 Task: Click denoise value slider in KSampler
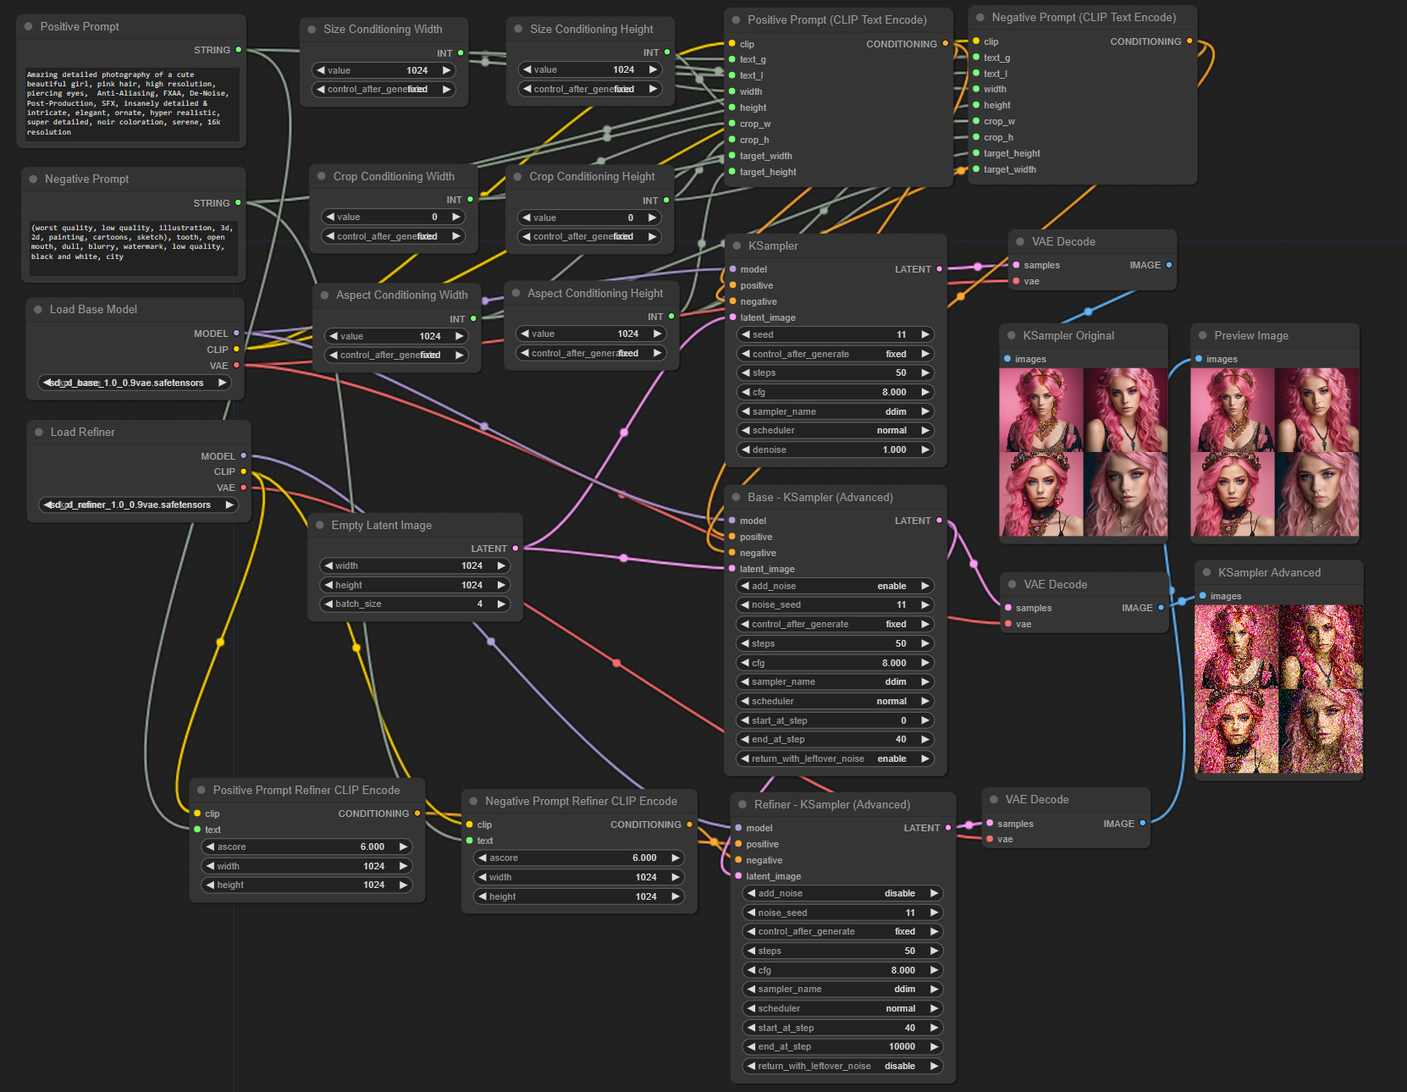836,449
